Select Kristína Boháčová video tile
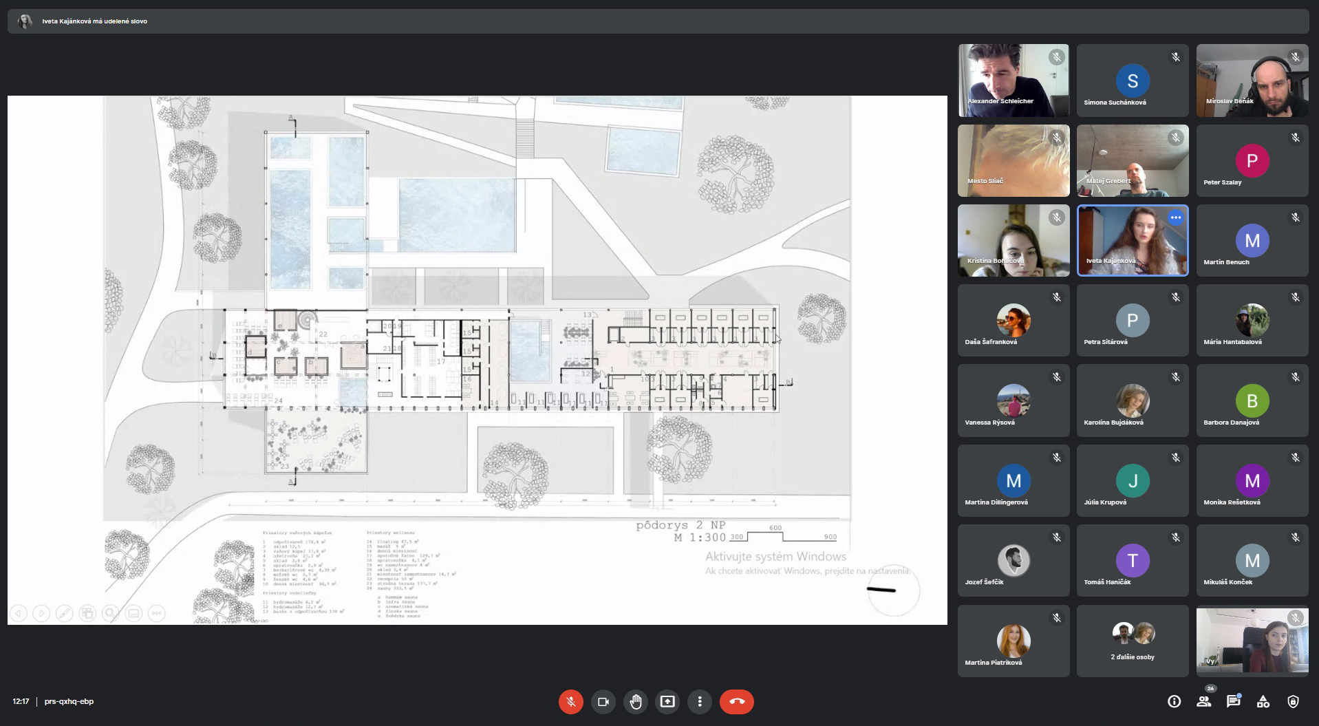1319x726 pixels. pos(1014,240)
